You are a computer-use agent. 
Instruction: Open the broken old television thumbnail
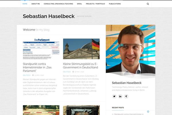[x=81, y=110]
